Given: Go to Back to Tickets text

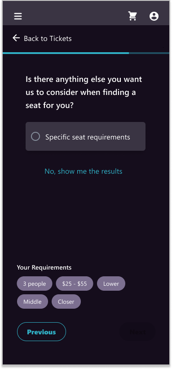Looking at the screenshot, I should point(48,39).
